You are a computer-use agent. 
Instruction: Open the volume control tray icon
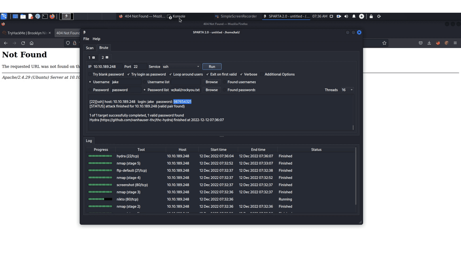(346, 16)
